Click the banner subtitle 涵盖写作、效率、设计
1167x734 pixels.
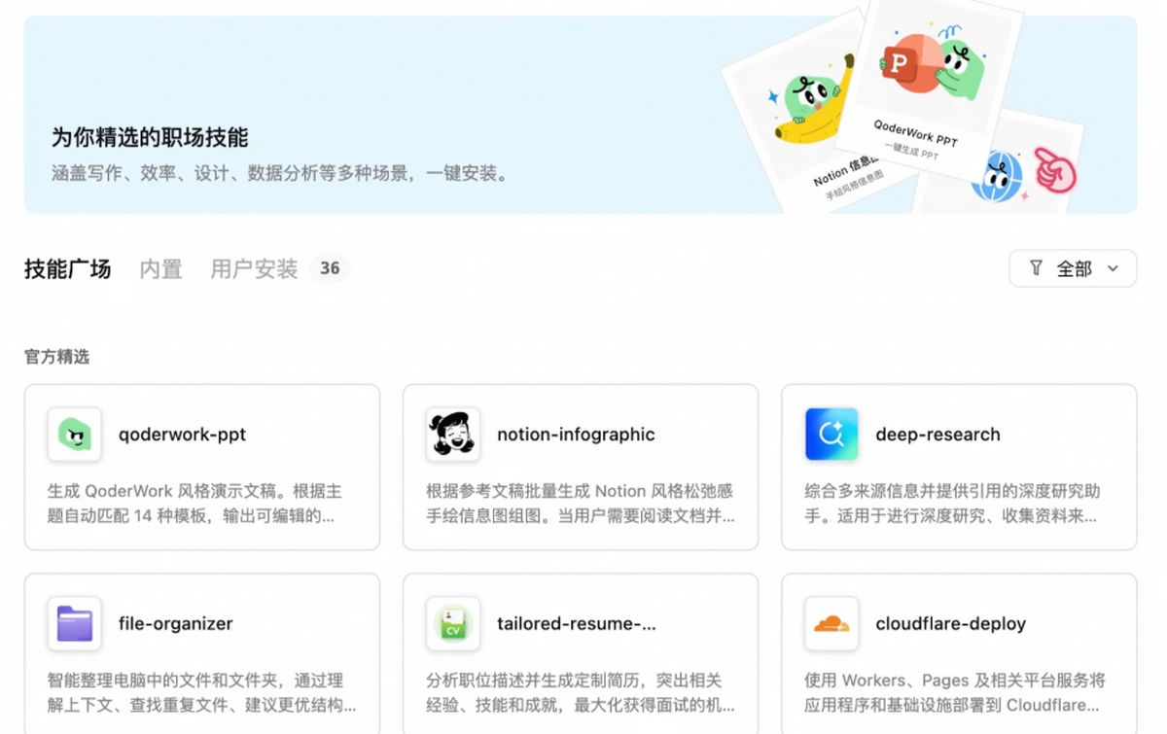pos(280,174)
